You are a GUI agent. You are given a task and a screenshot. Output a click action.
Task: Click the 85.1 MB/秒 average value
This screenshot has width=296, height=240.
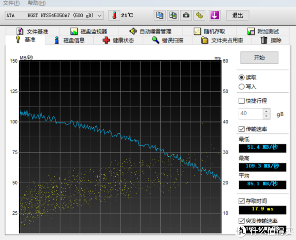[262, 184]
